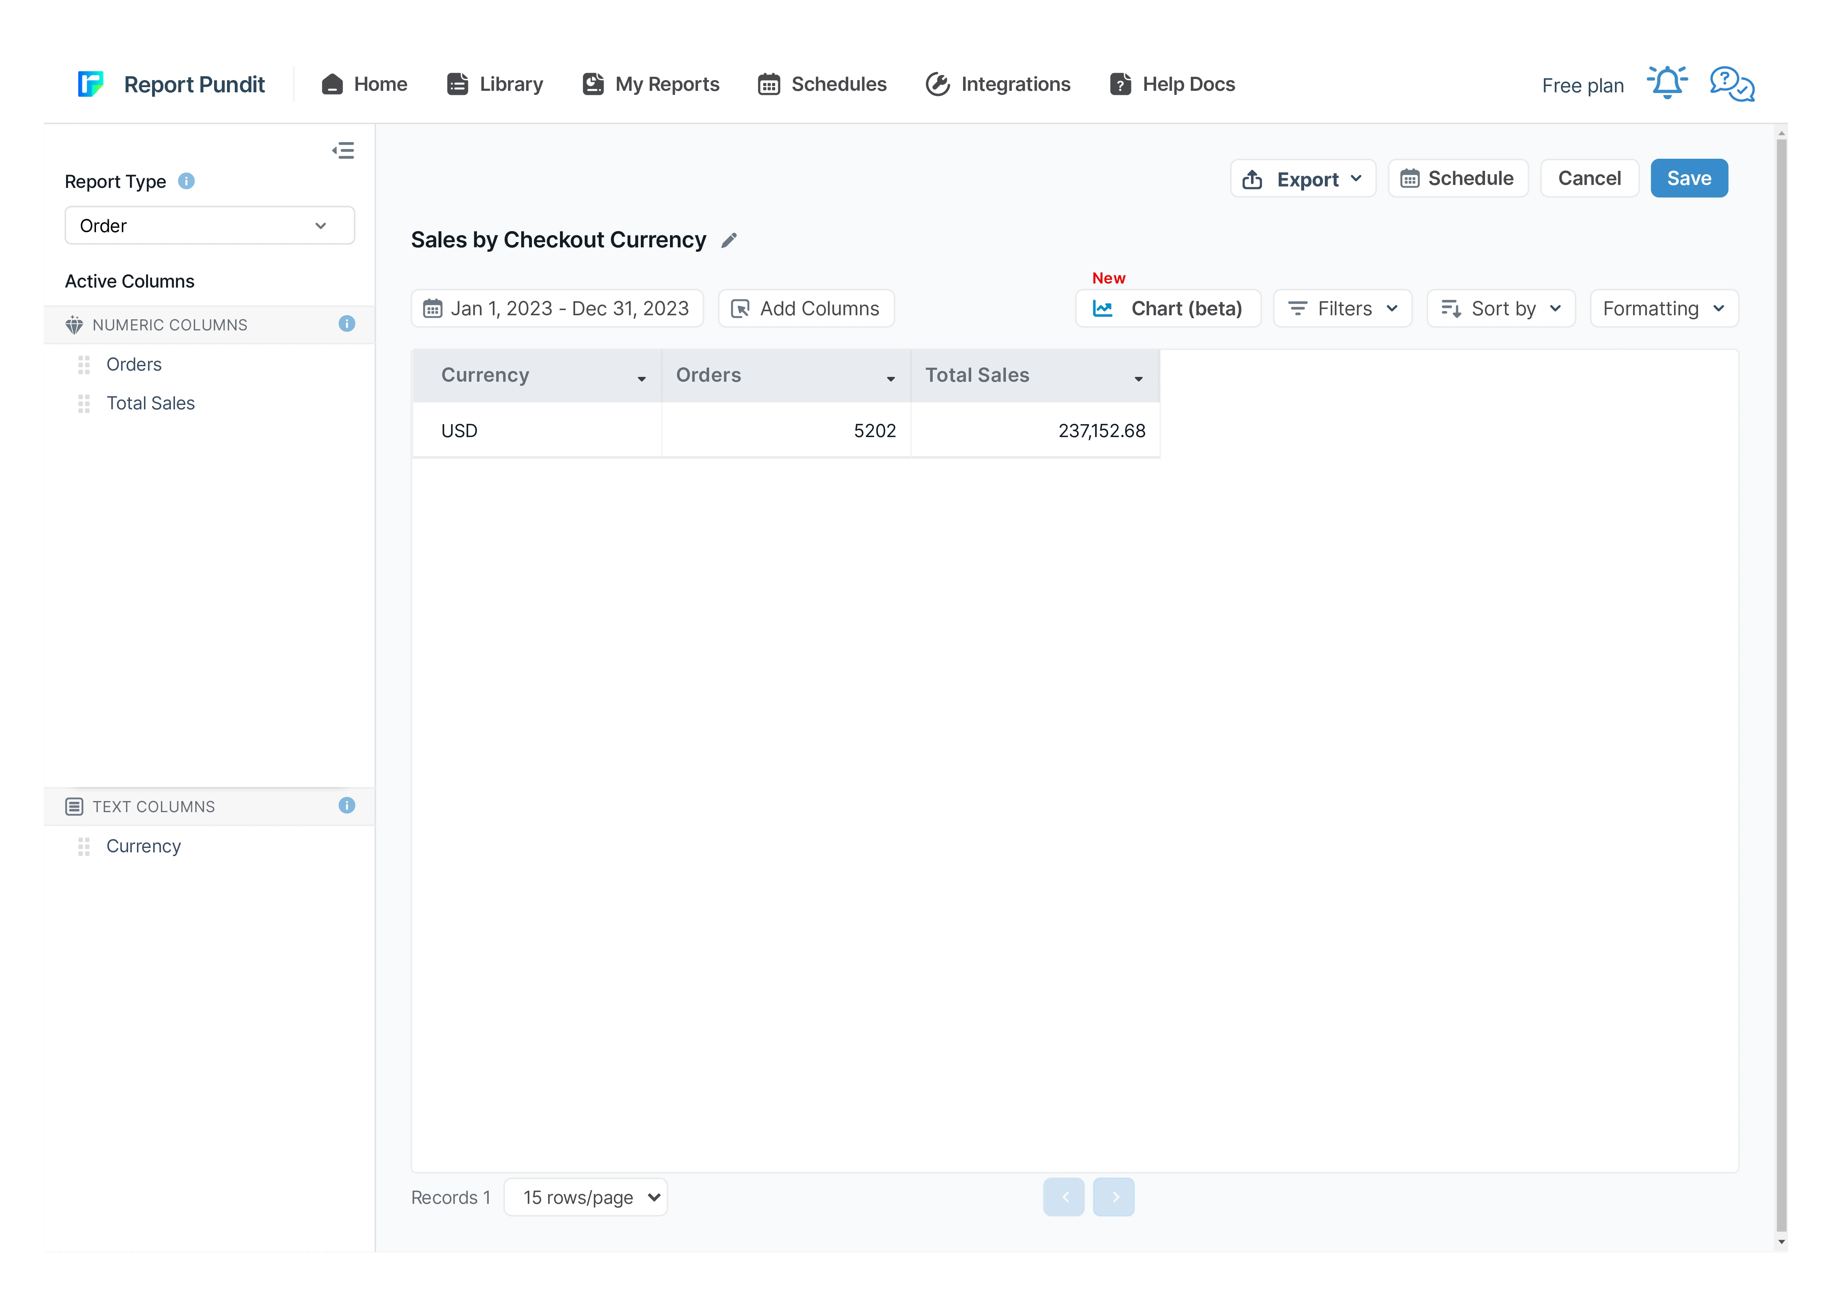Click Text Columns info icon
Image resolution: width=1832 pixels, height=1295 pixels.
346,806
